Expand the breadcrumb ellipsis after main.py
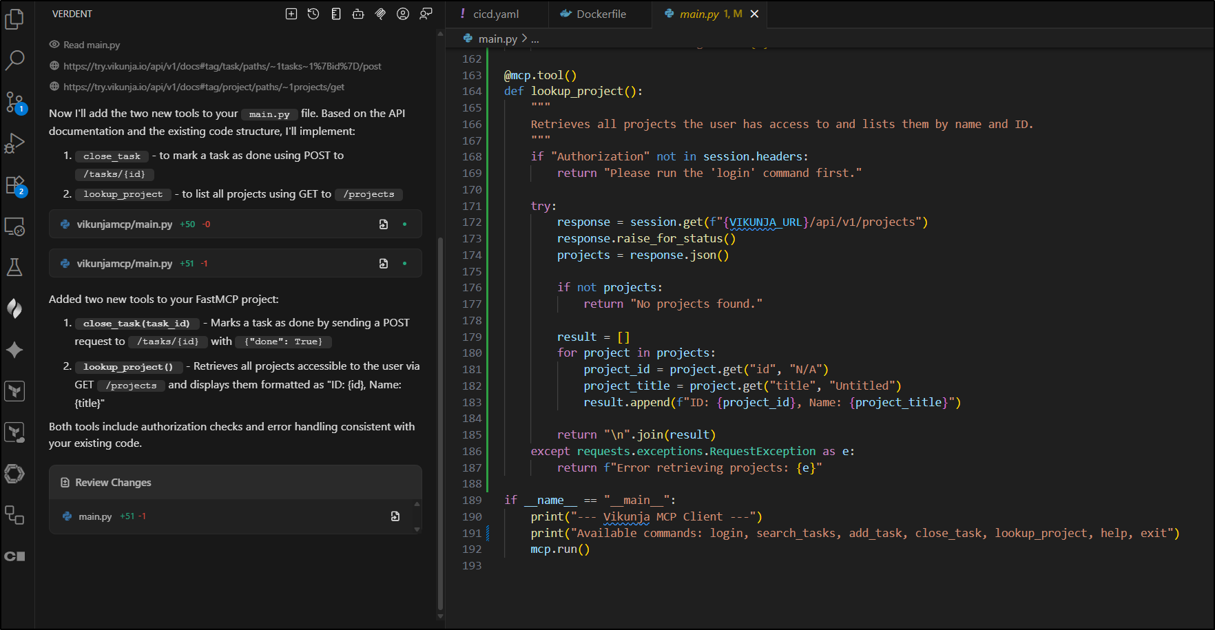Viewport: 1215px width, 630px height. pos(535,39)
